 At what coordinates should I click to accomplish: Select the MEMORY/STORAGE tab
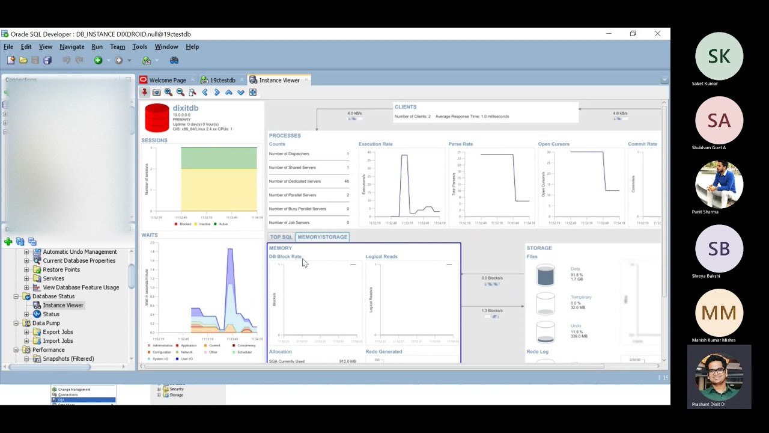322,237
